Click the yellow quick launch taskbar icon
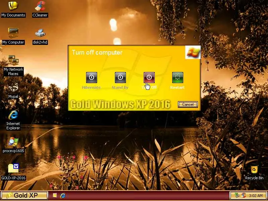The height and width of the screenshot is (201, 268). click(55, 195)
